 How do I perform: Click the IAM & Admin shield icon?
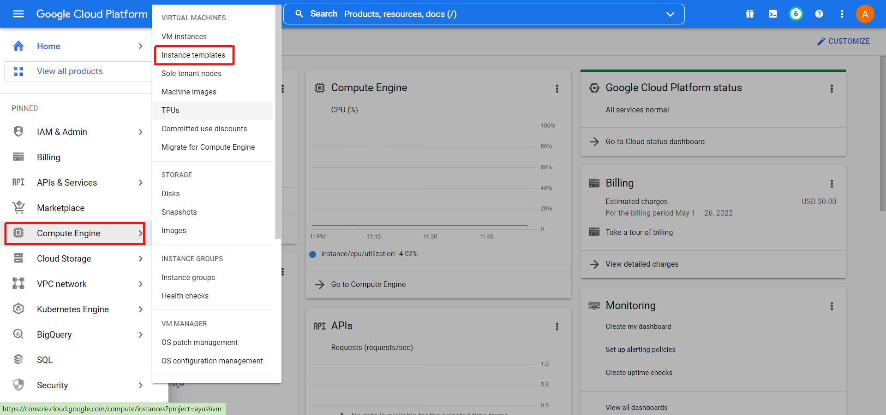pos(18,132)
